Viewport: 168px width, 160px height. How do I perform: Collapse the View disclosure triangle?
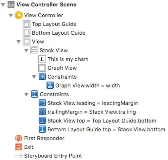tap(19, 42)
